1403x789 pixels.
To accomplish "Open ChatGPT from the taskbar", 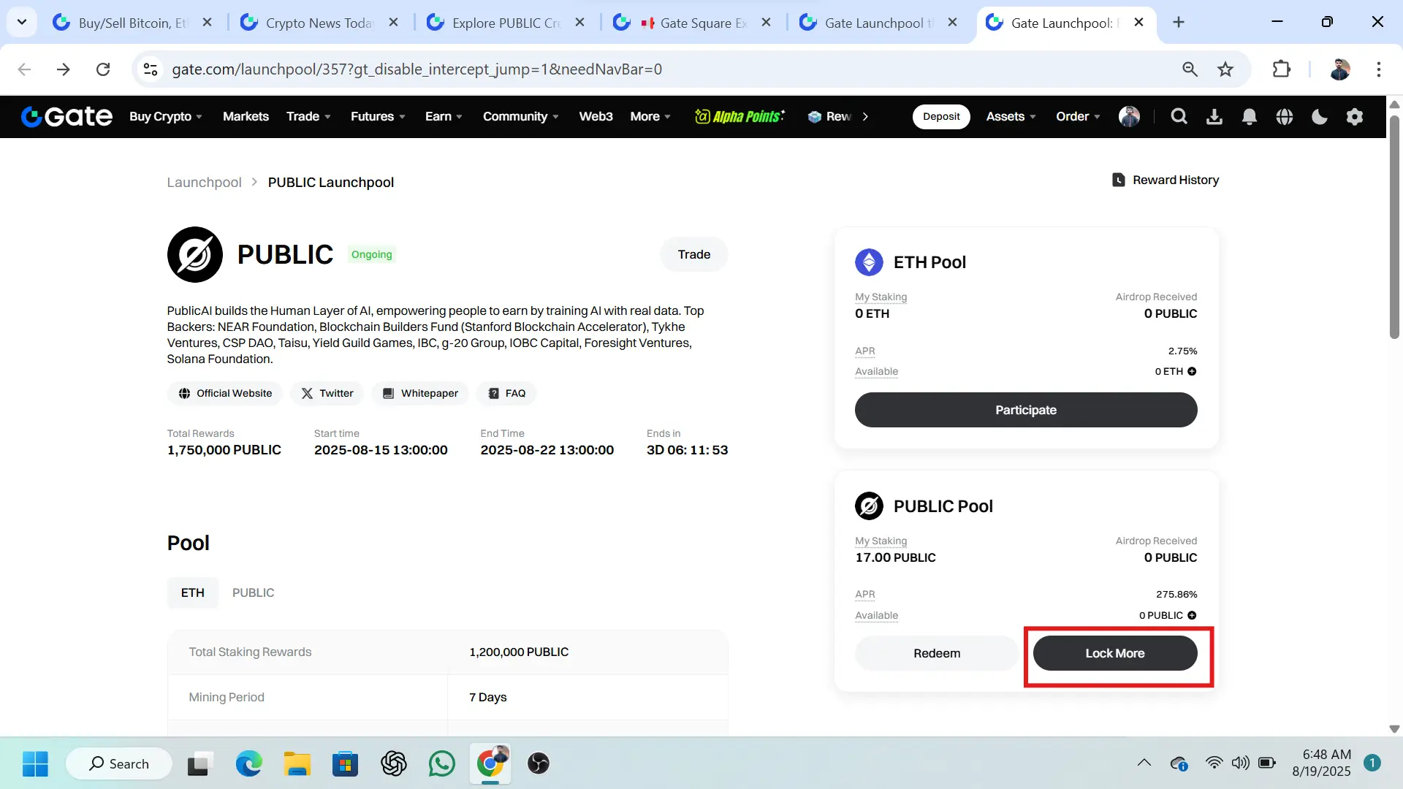I will [x=394, y=763].
